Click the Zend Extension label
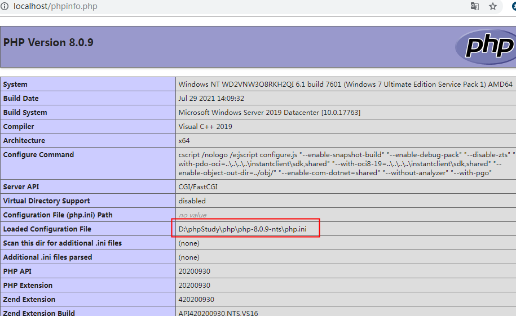 29,300
